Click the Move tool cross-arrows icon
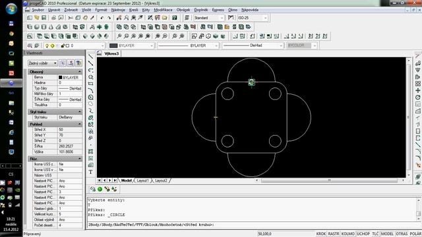Viewport: 422px width, 237px height. click(417, 91)
